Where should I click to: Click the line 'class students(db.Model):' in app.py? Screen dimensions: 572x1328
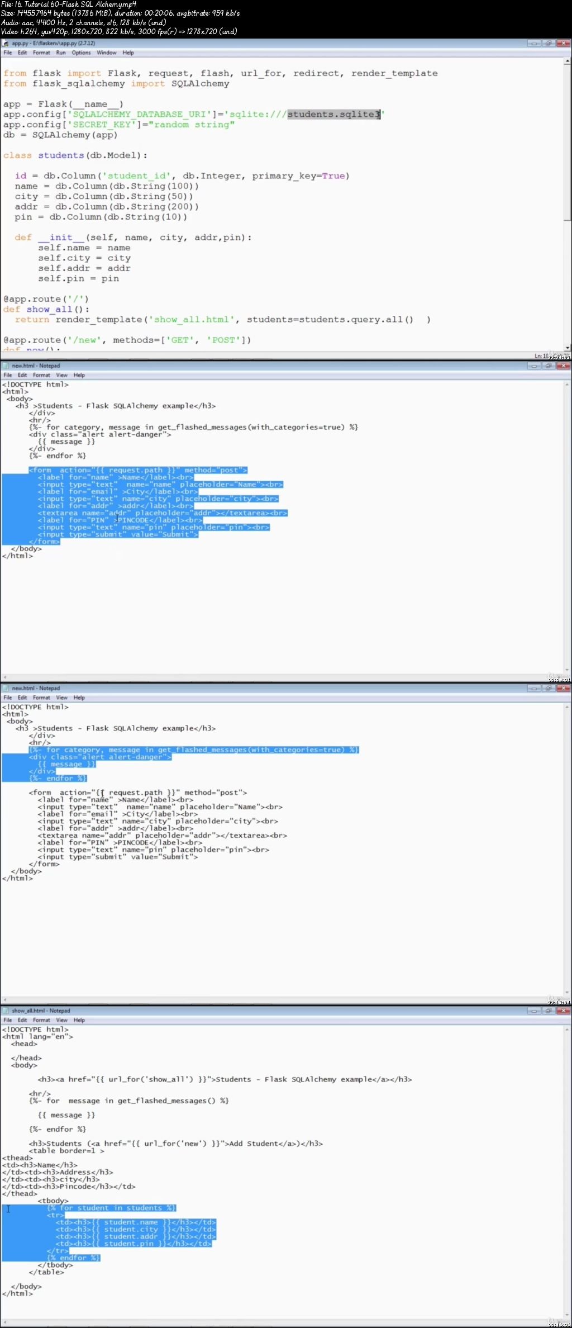[75, 155]
